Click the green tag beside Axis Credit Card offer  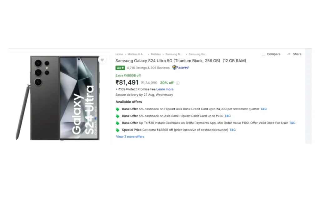[117, 109]
